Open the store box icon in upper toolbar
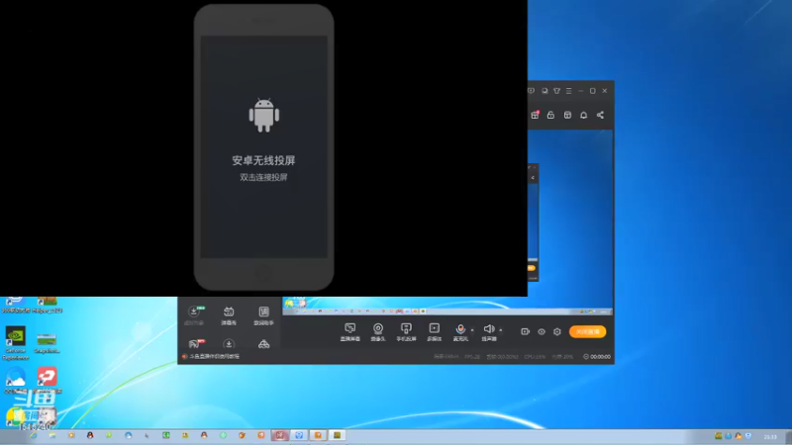This screenshot has height=445, width=792. pos(567,115)
